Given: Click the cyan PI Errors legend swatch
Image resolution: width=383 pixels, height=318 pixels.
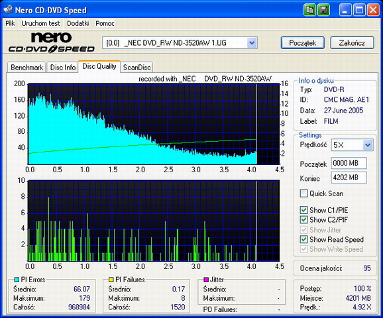Looking at the screenshot, I should point(17,280).
